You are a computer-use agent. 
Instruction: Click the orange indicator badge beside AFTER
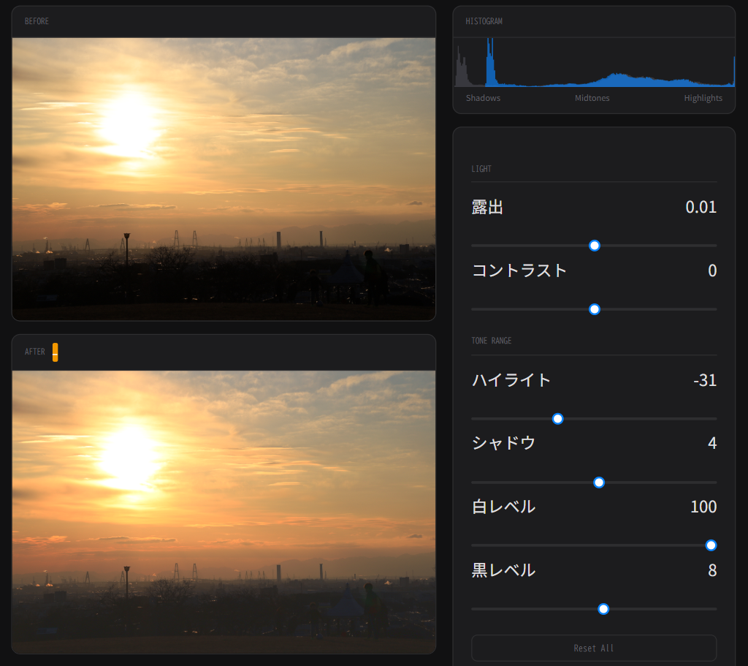56,352
